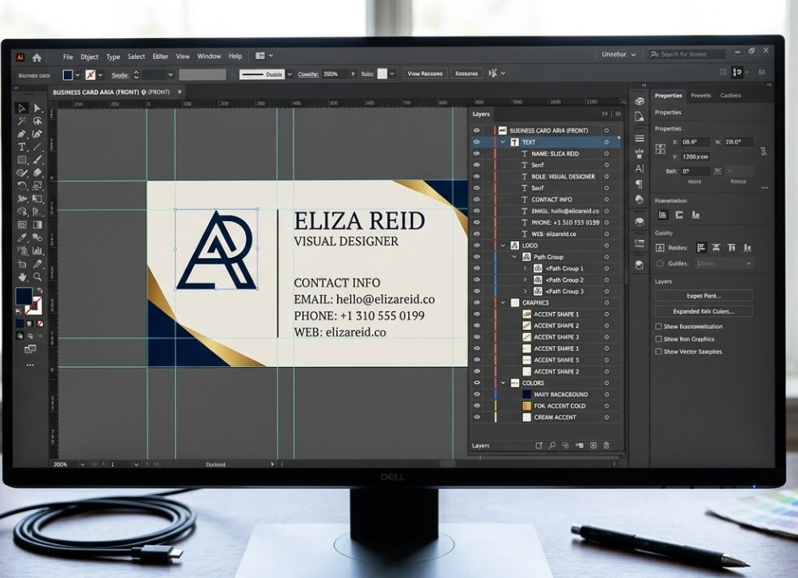Viewport: 798px width, 578px height.
Task: Enable Show Icon Graphics checkbox
Action: click(x=659, y=339)
